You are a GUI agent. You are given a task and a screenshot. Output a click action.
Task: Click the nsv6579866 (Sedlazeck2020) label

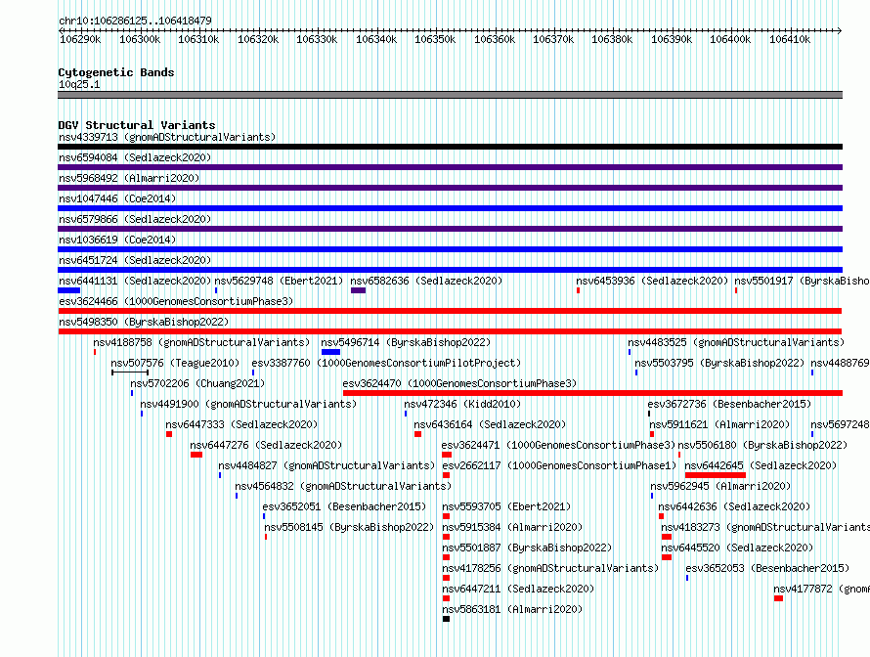pyautogui.click(x=135, y=219)
